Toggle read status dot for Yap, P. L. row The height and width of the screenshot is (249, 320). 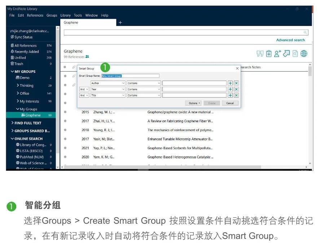coord(65,148)
